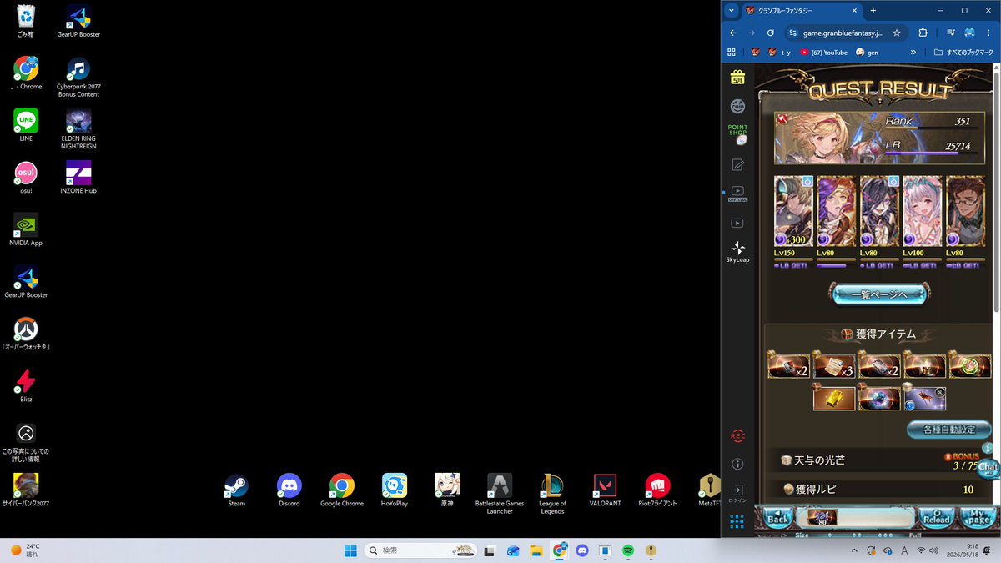Click the weapon drop loot item
This screenshot has height=563, width=1001.
[x=924, y=398]
